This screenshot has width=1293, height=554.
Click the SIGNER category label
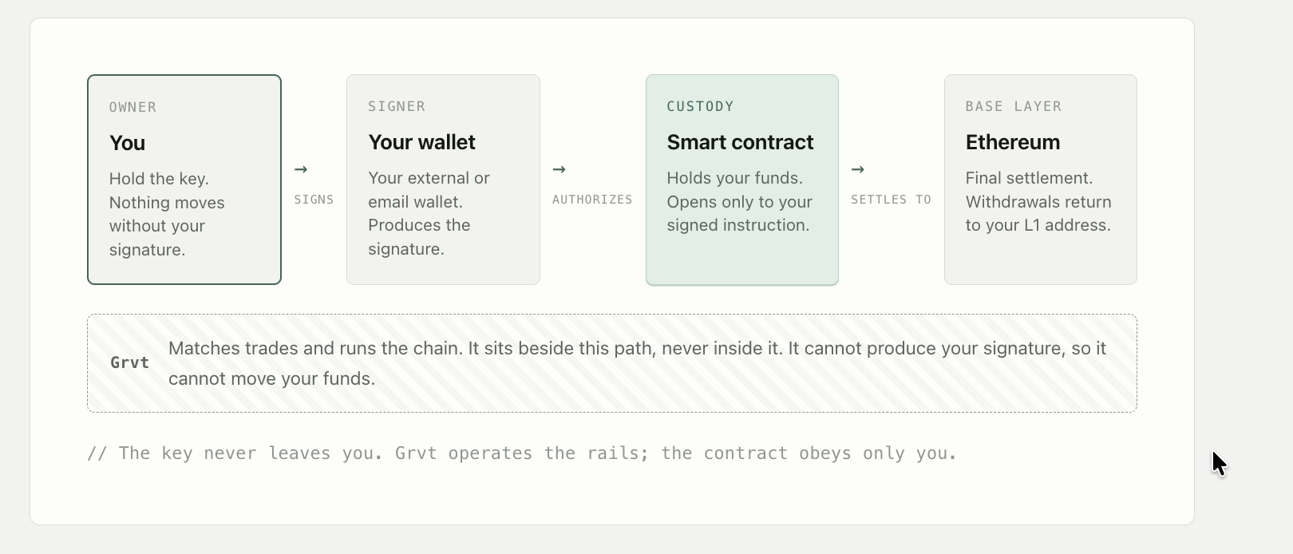[397, 106]
